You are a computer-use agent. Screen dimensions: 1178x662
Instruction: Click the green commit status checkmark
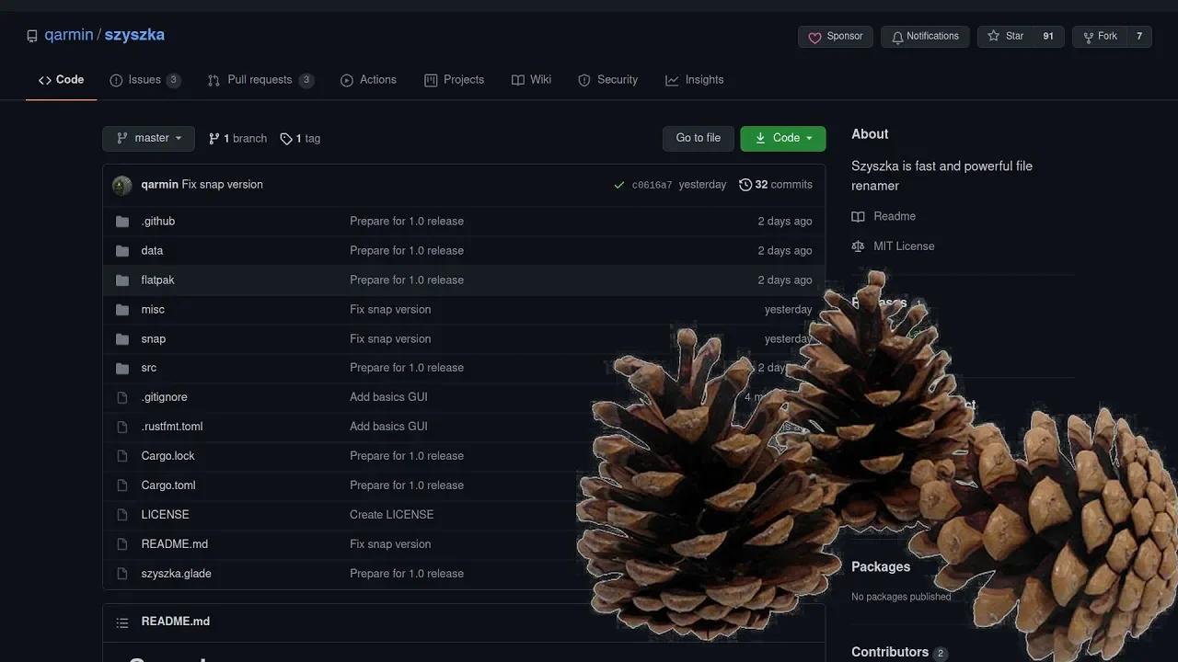tap(619, 185)
